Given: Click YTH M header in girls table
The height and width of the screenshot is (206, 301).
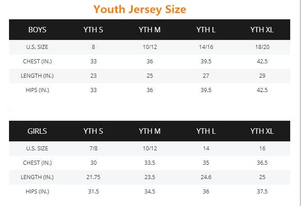Looking at the screenshot, I should point(149,131).
